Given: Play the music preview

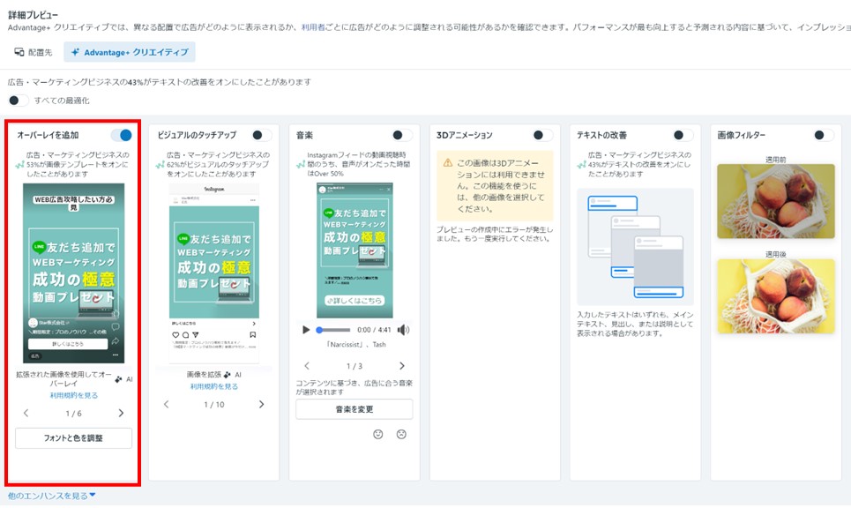Looking at the screenshot, I should 306,330.
